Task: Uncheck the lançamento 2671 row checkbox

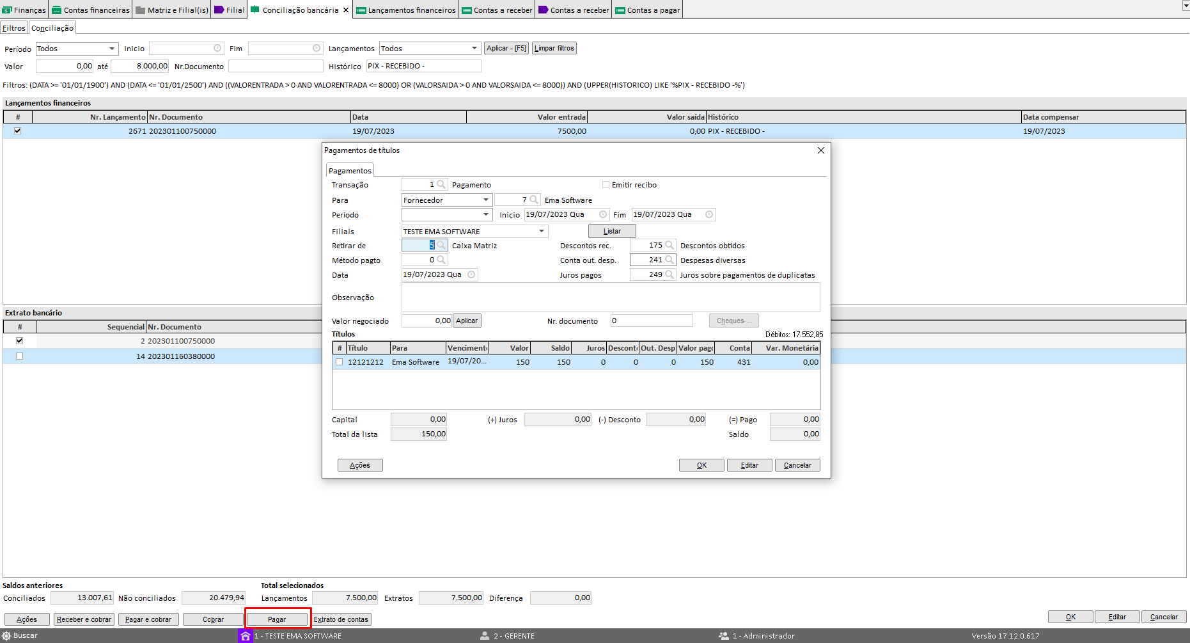Action: [18, 131]
